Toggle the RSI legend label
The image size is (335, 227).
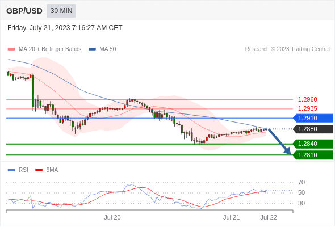pos(23,170)
